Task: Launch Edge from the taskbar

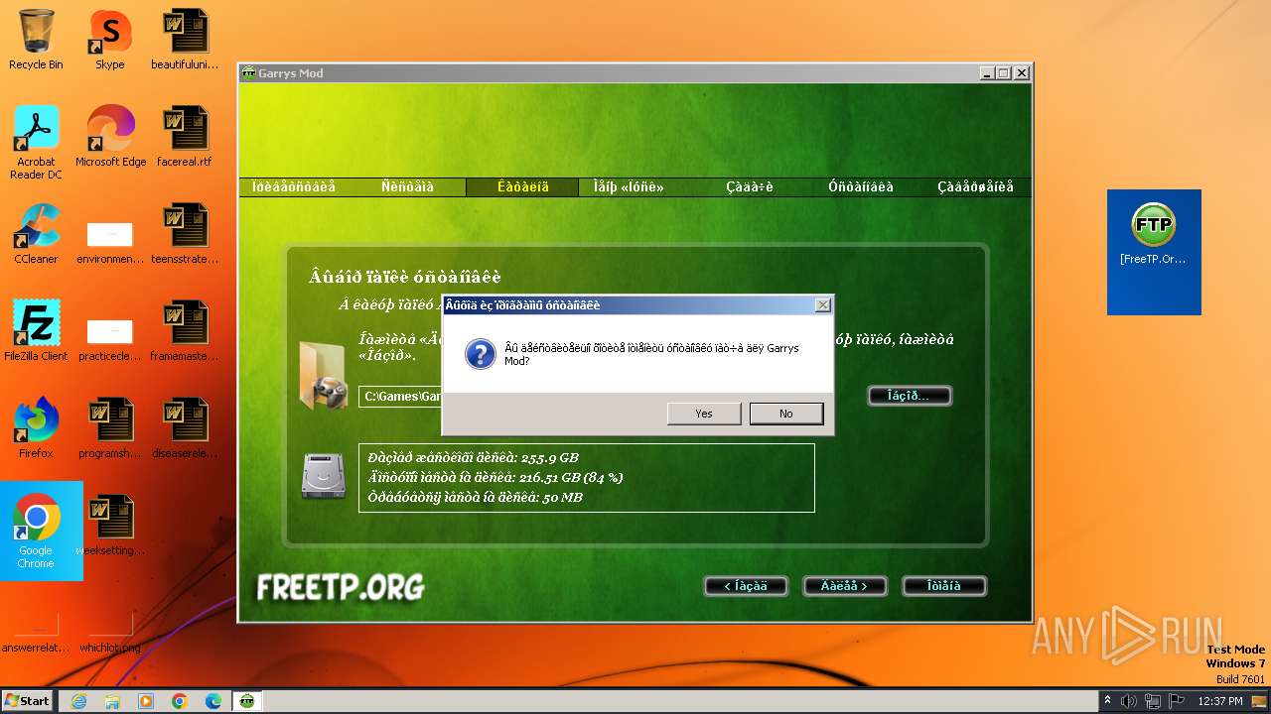Action: tap(213, 701)
